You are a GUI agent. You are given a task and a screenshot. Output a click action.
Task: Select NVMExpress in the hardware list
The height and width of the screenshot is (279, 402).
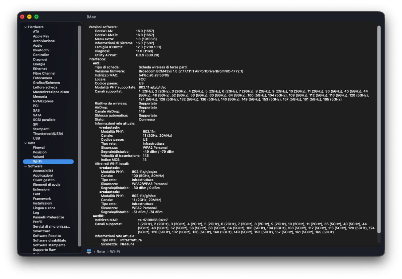click(x=43, y=101)
